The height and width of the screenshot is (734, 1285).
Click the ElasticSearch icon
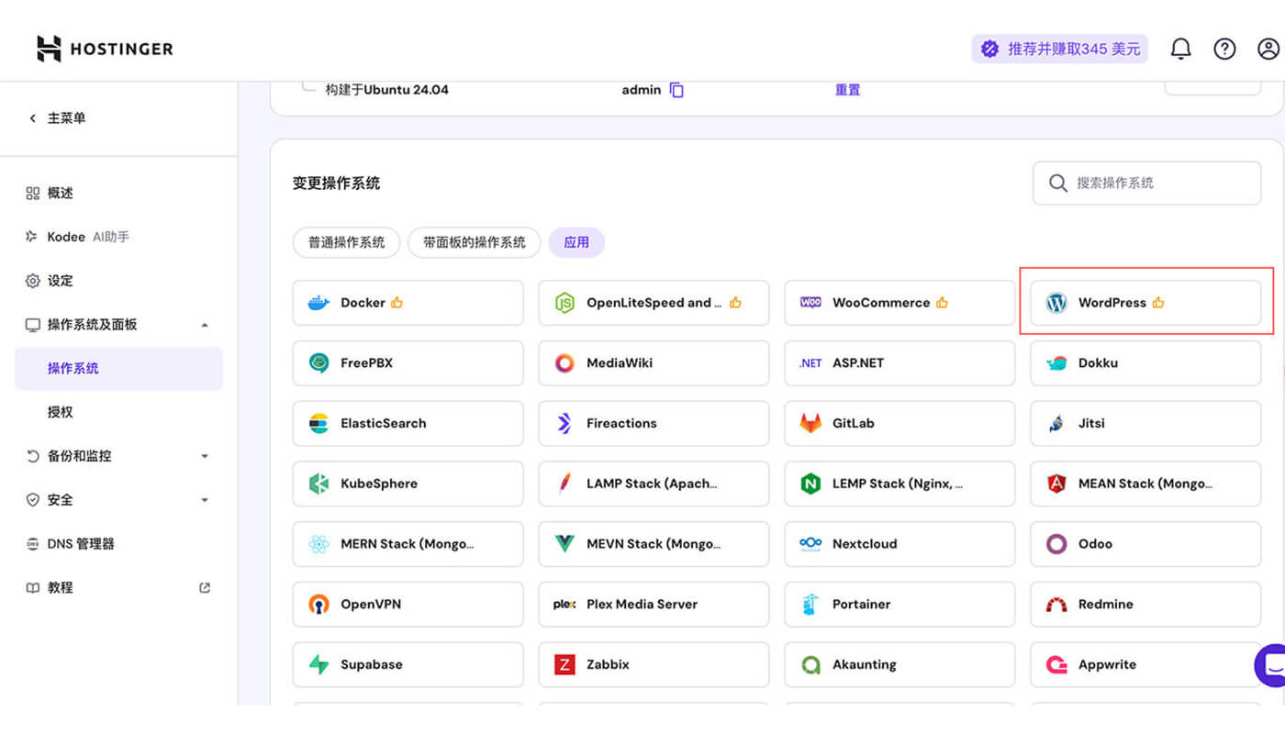click(x=318, y=424)
